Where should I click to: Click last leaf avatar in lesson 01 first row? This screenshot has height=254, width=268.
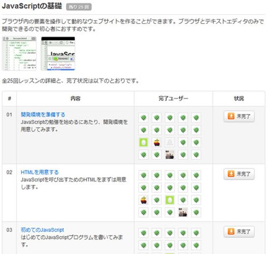196,118
